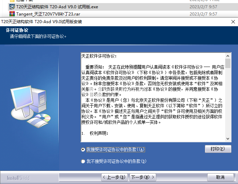Click the scroll down arrow of license text
The width and height of the screenshot is (238, 184).
coord(228,138)
